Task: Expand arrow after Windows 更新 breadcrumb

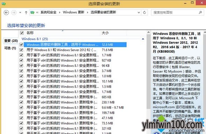Action: click(x=87, y=13)
